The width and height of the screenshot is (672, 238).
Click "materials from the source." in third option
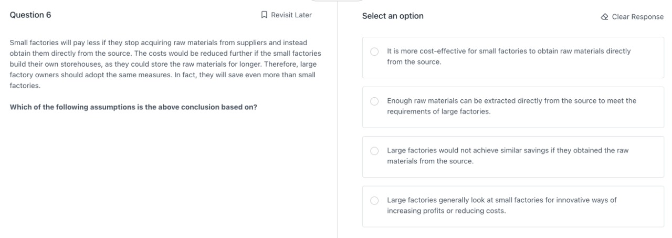[430, 161]
